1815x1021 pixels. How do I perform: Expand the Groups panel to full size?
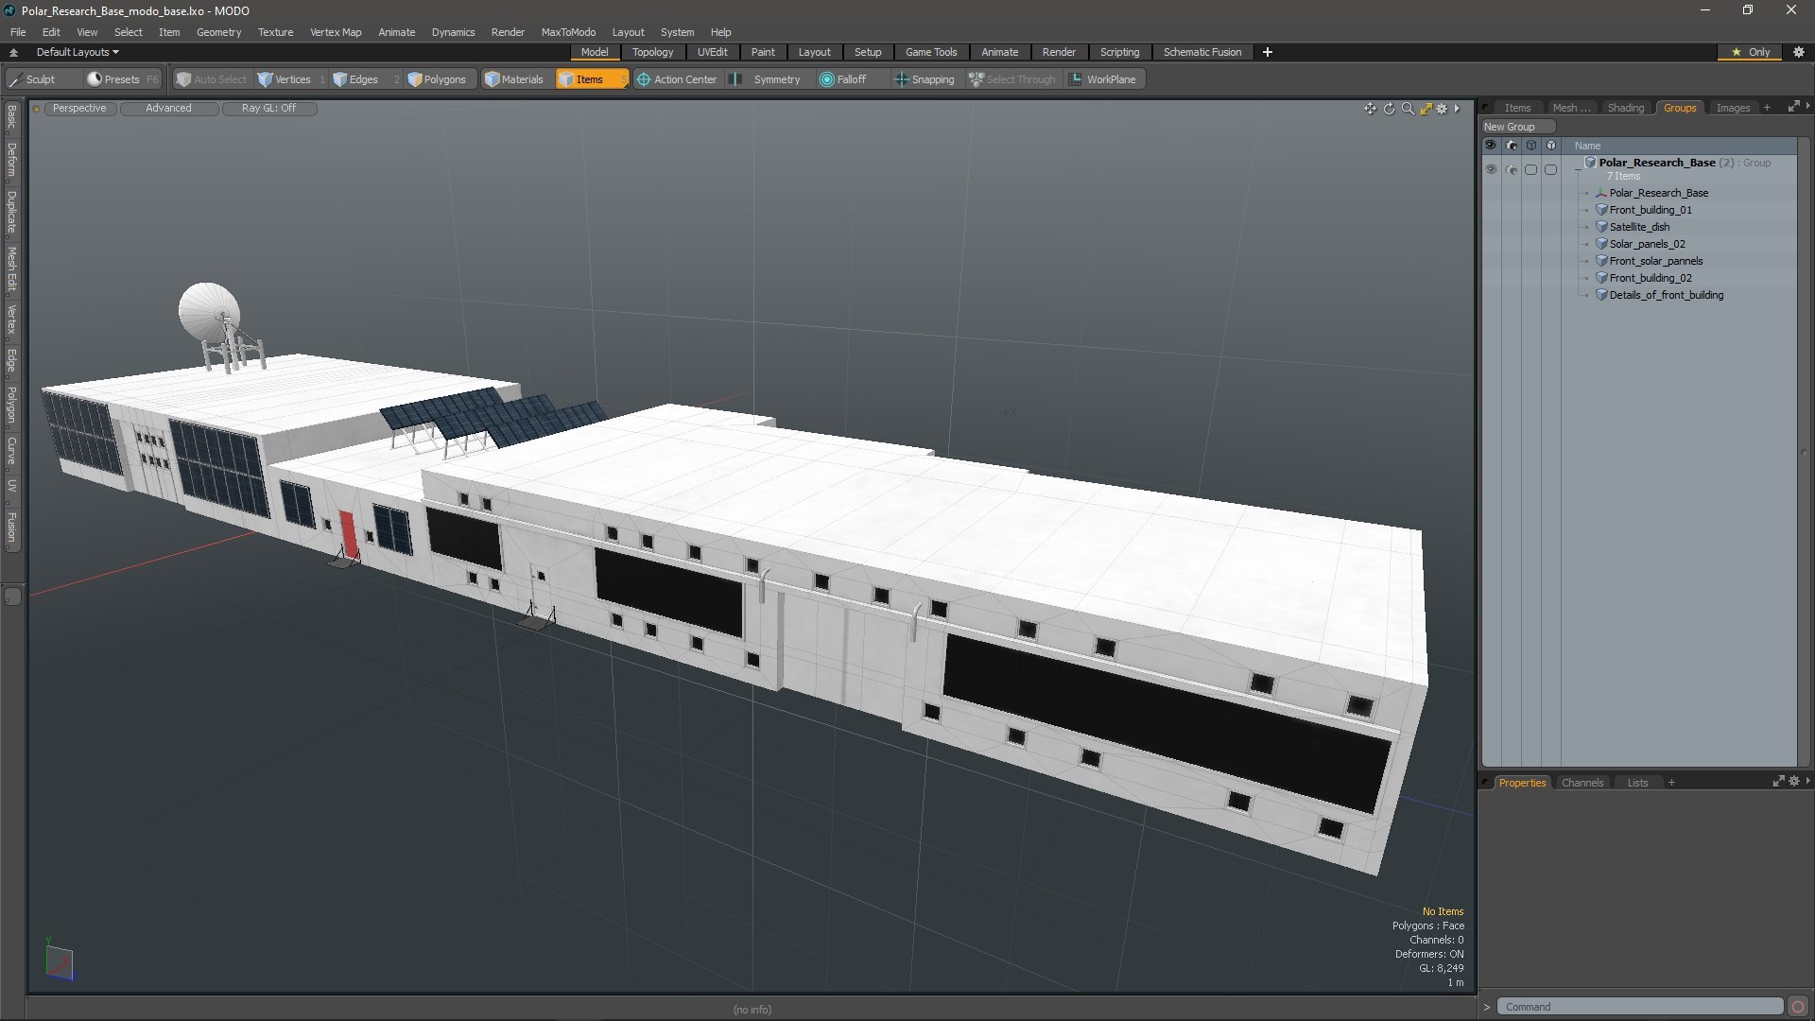1793,108
